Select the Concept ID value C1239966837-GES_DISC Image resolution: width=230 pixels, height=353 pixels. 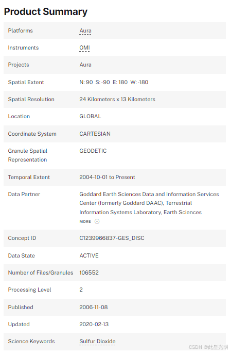112,238
